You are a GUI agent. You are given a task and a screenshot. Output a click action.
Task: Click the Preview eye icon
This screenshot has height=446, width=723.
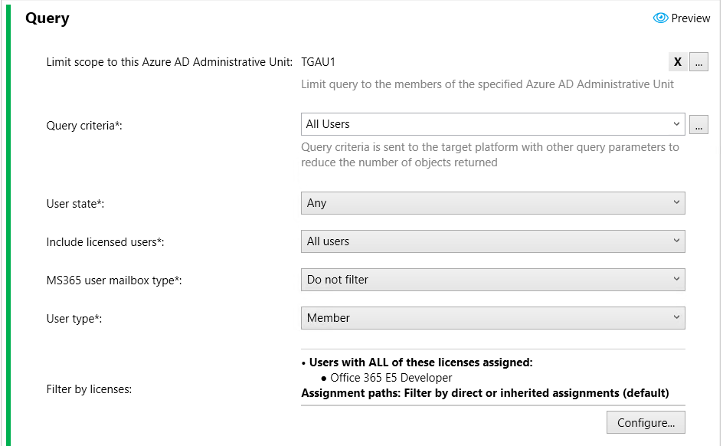click(660, 18)
